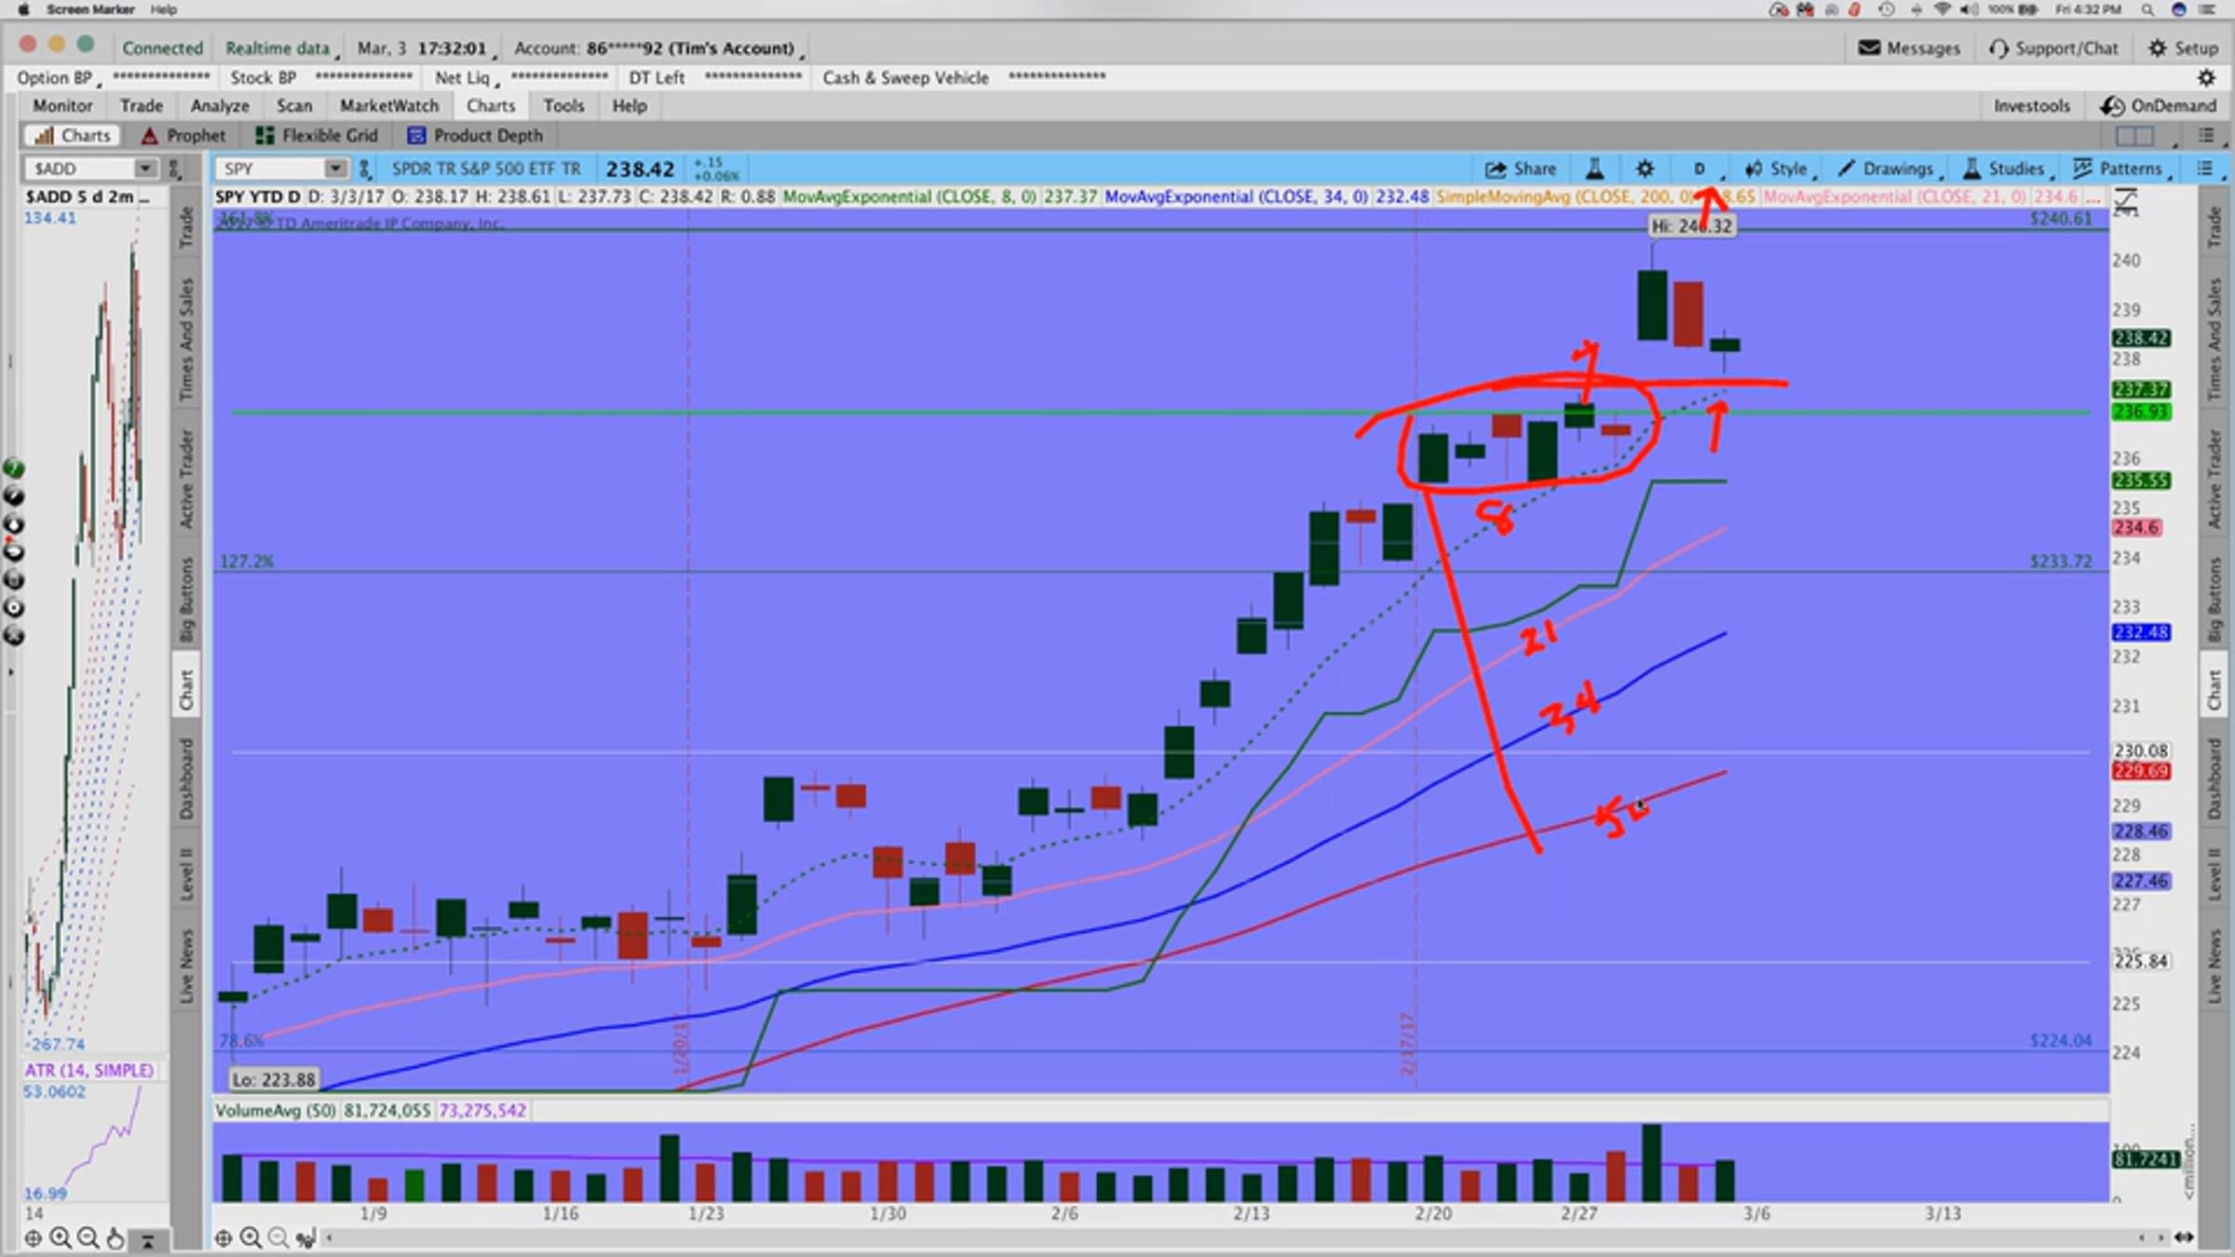Toggle the Active Trader side panel on left
This screenshot has width=2235, height=1257.
[x=186, y=479]
